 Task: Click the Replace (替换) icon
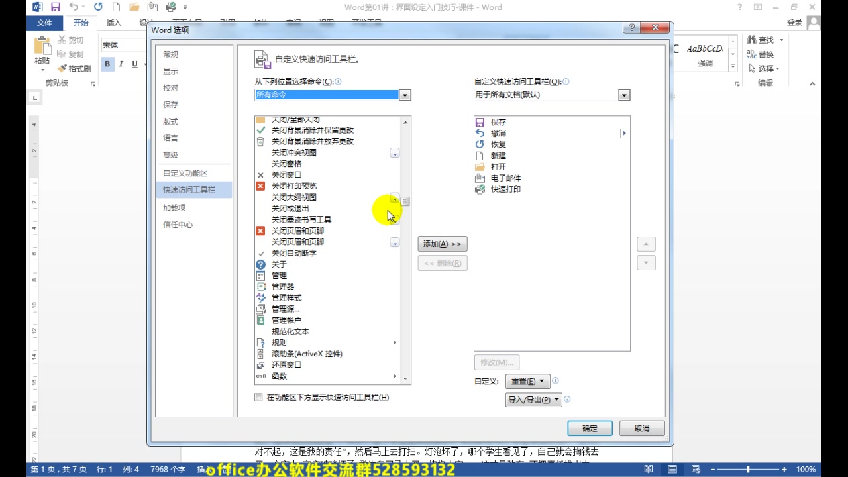752,54
